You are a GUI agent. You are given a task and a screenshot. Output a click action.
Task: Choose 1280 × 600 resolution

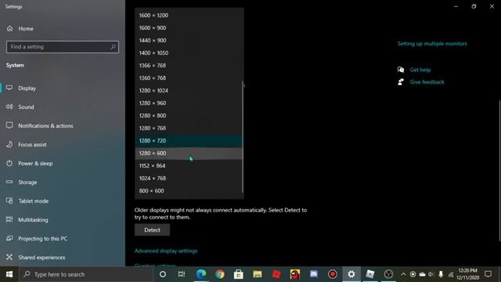[189, 154]
